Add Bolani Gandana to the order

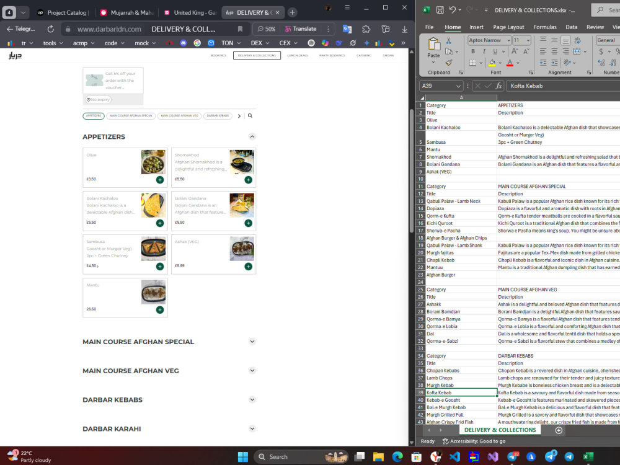click(249, 223)
